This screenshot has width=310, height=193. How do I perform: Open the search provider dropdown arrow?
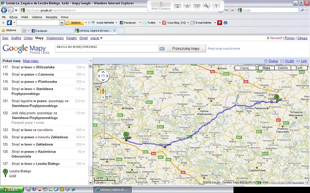coord(307,10)
